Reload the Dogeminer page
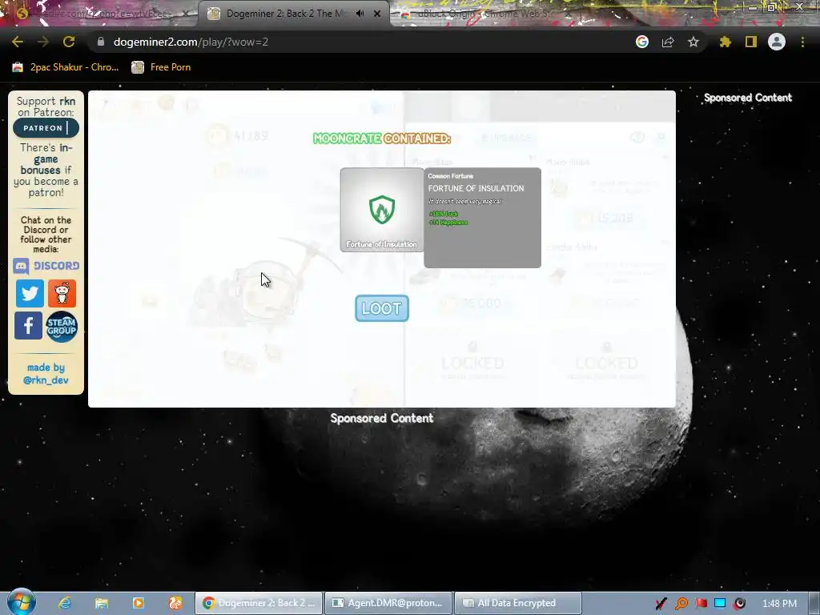 [x=69, y=42]
